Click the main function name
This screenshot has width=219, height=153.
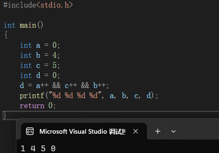tap(28, 26)
